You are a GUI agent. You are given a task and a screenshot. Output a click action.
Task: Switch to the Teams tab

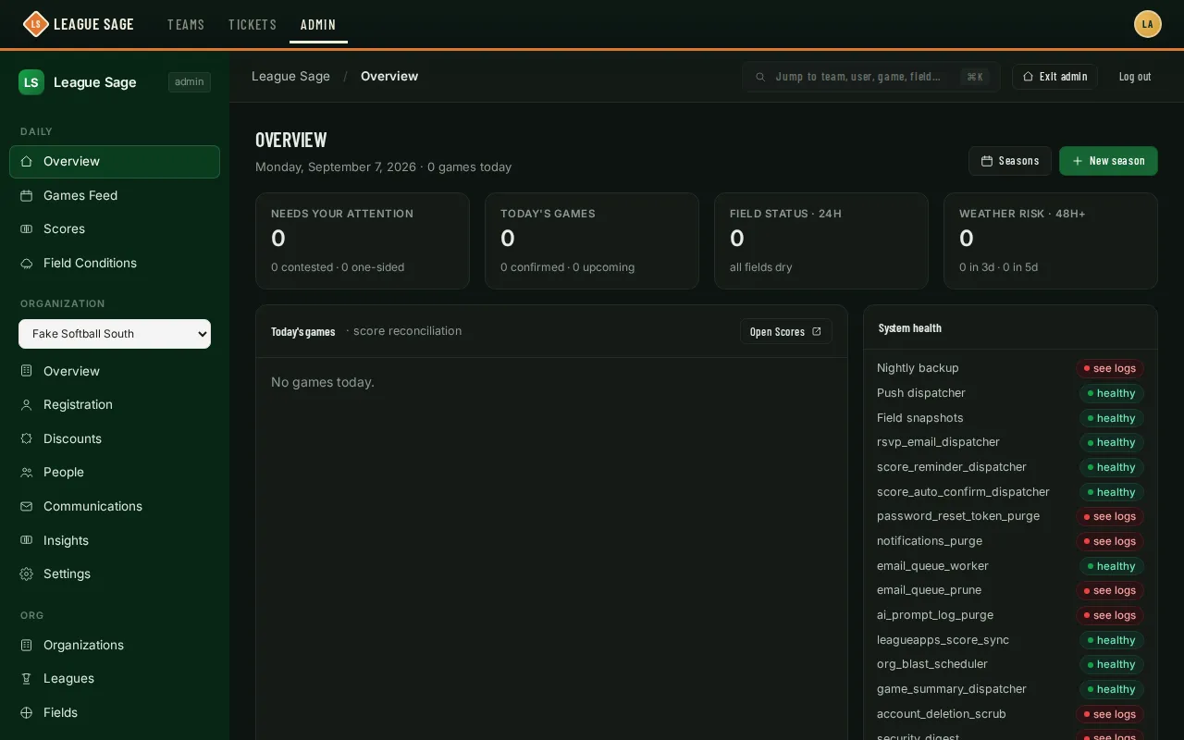tap(186, 25)
